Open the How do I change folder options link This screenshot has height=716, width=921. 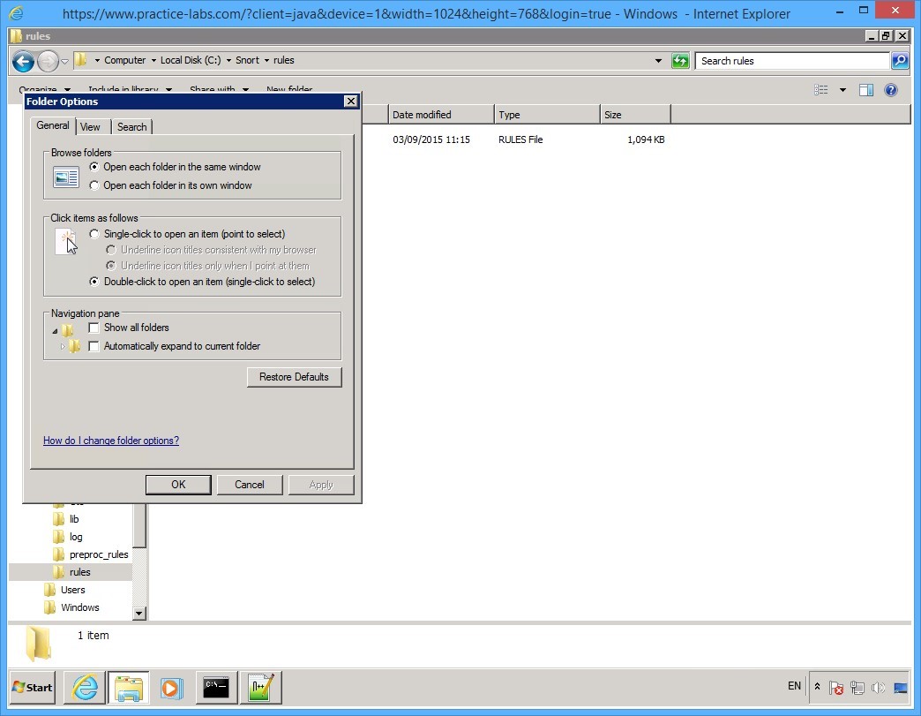pyautogui.click(x=111, y=441)
